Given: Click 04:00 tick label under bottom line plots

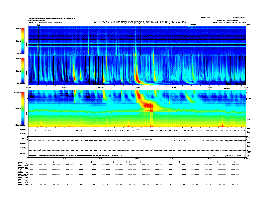Looking at the screenshot, I should [x=65, y=159].
